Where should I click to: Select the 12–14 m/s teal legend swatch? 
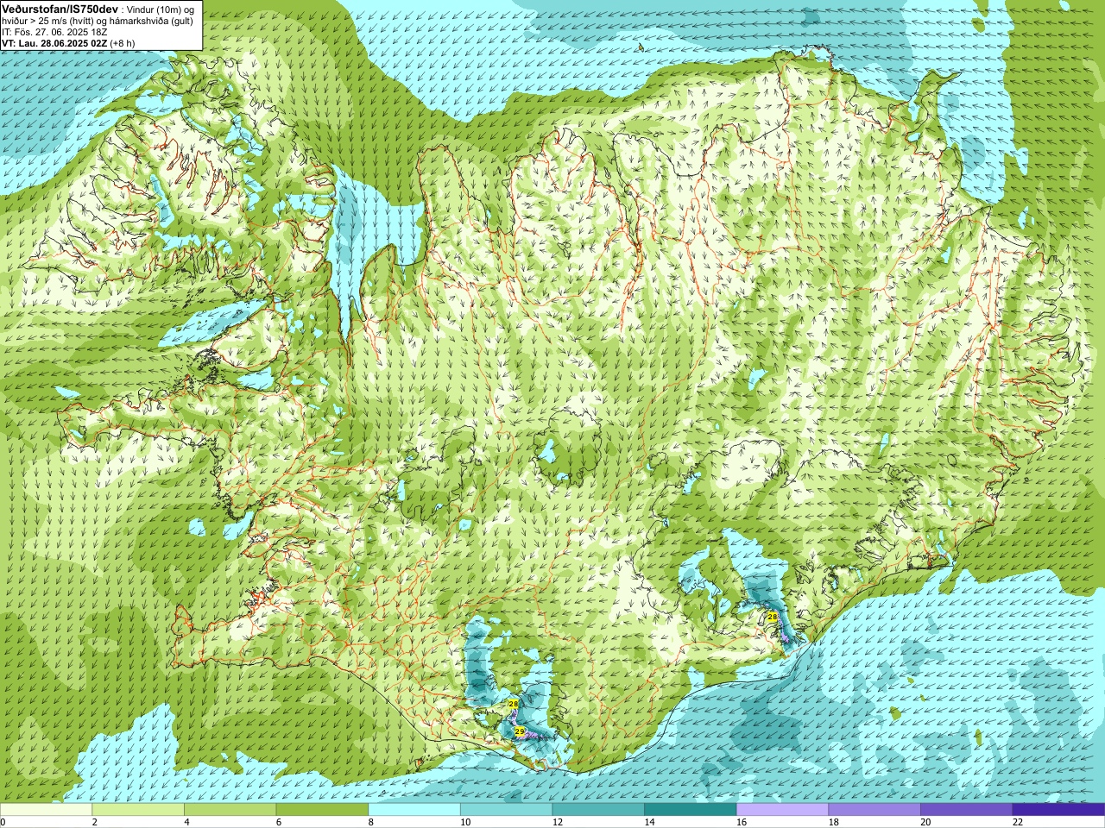[x=598, y=810]
